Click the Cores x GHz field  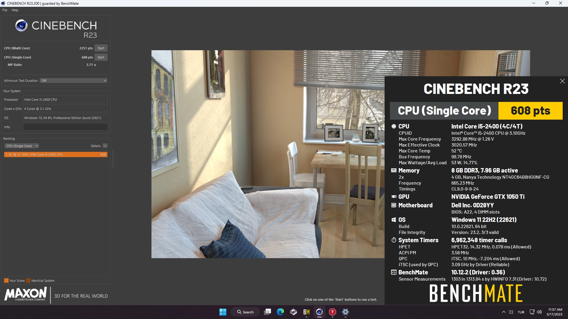coord(65,109)
